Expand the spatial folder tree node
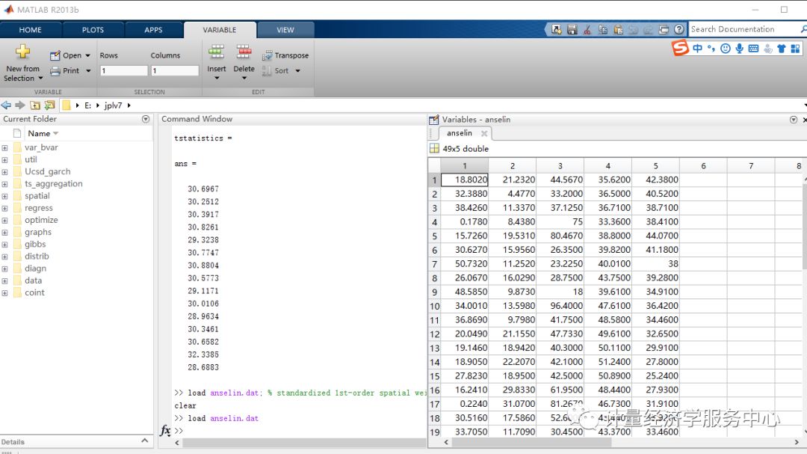807x454 pixels. (x=4, y=197)
